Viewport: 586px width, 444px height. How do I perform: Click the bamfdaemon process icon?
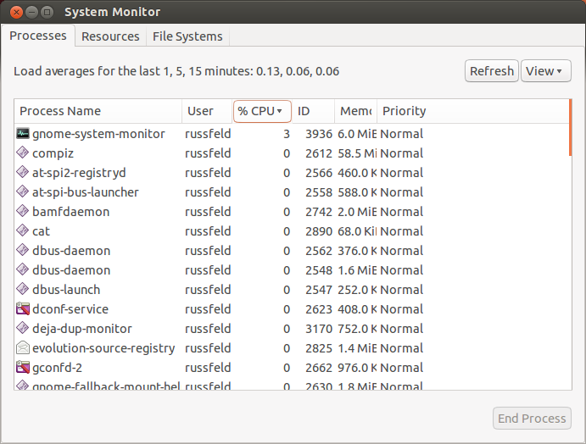[x=23, y=212]
